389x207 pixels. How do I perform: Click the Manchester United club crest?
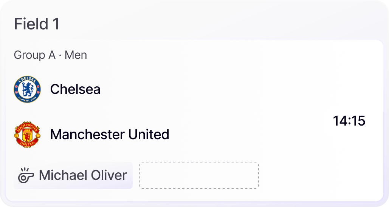click(x=27, y=134)
